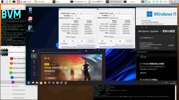The height and width of the screenshot is (100, 179).
Task: Open Windows Security shield on the taskbar
Action: 49,83
